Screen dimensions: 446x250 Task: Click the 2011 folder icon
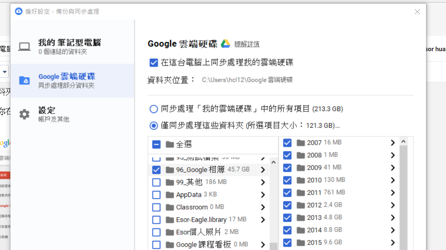301,193
